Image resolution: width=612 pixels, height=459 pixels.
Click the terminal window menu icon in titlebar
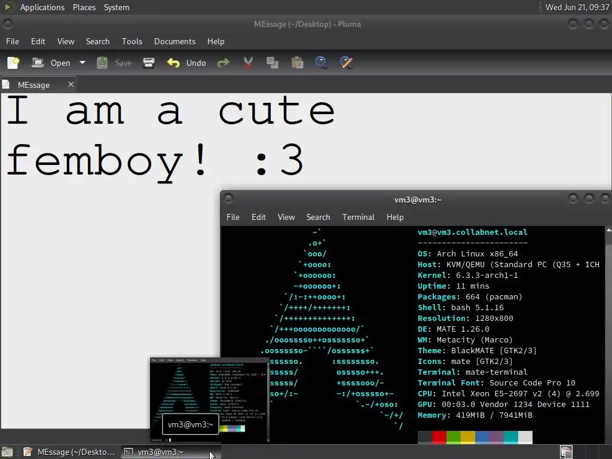click(229, 199)
